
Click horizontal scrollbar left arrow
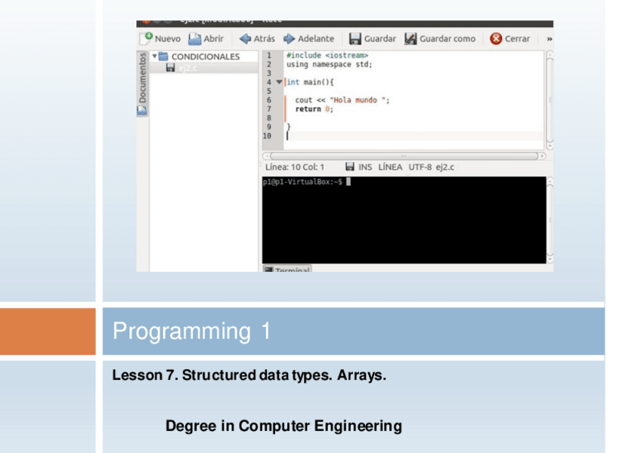266,156
